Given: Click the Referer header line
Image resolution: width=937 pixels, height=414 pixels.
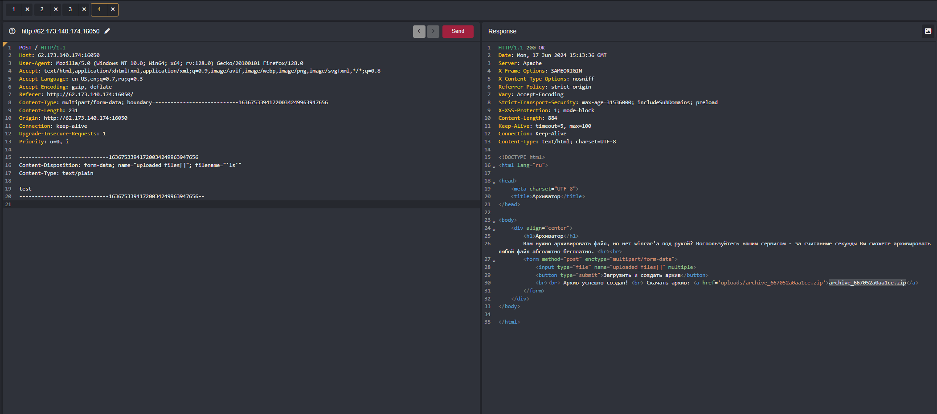Looking at the screenshot, I should coord(76,94).
